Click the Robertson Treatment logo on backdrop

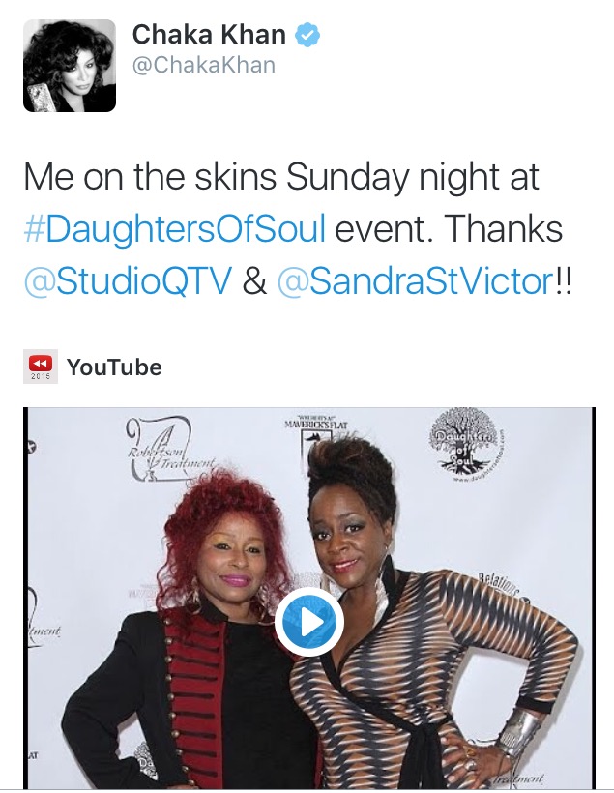(x=169, y=450)
